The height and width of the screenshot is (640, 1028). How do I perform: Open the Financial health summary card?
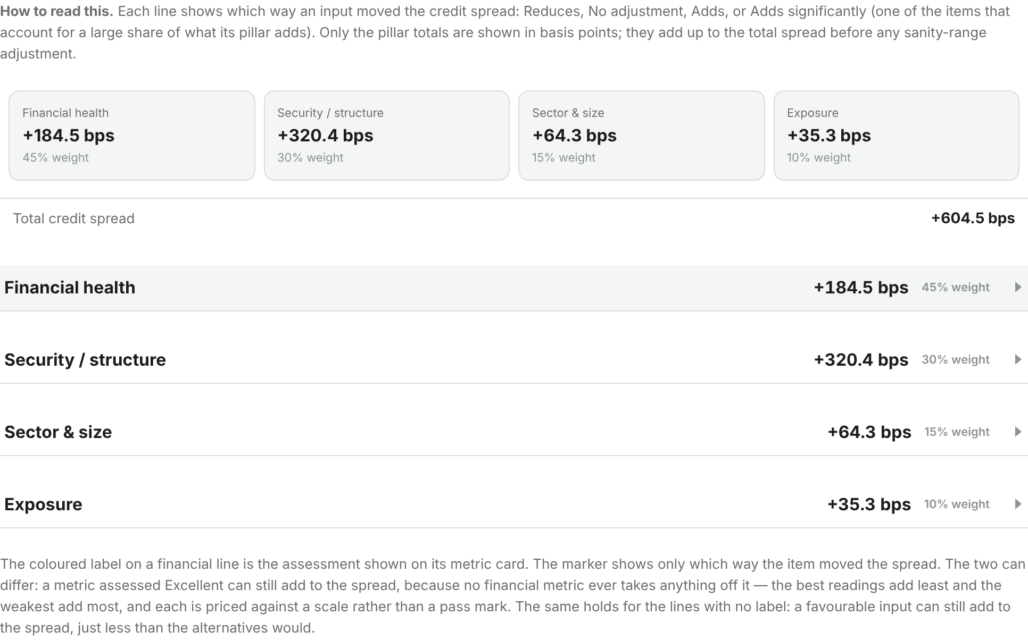(x=132, y=136)
